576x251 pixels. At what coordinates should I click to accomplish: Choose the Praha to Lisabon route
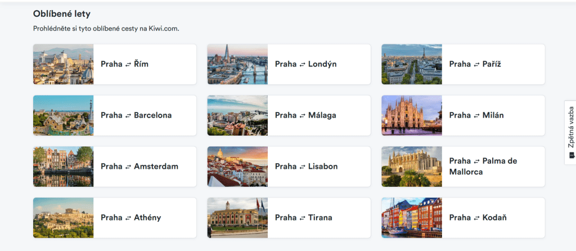click(x=306, y=167)
